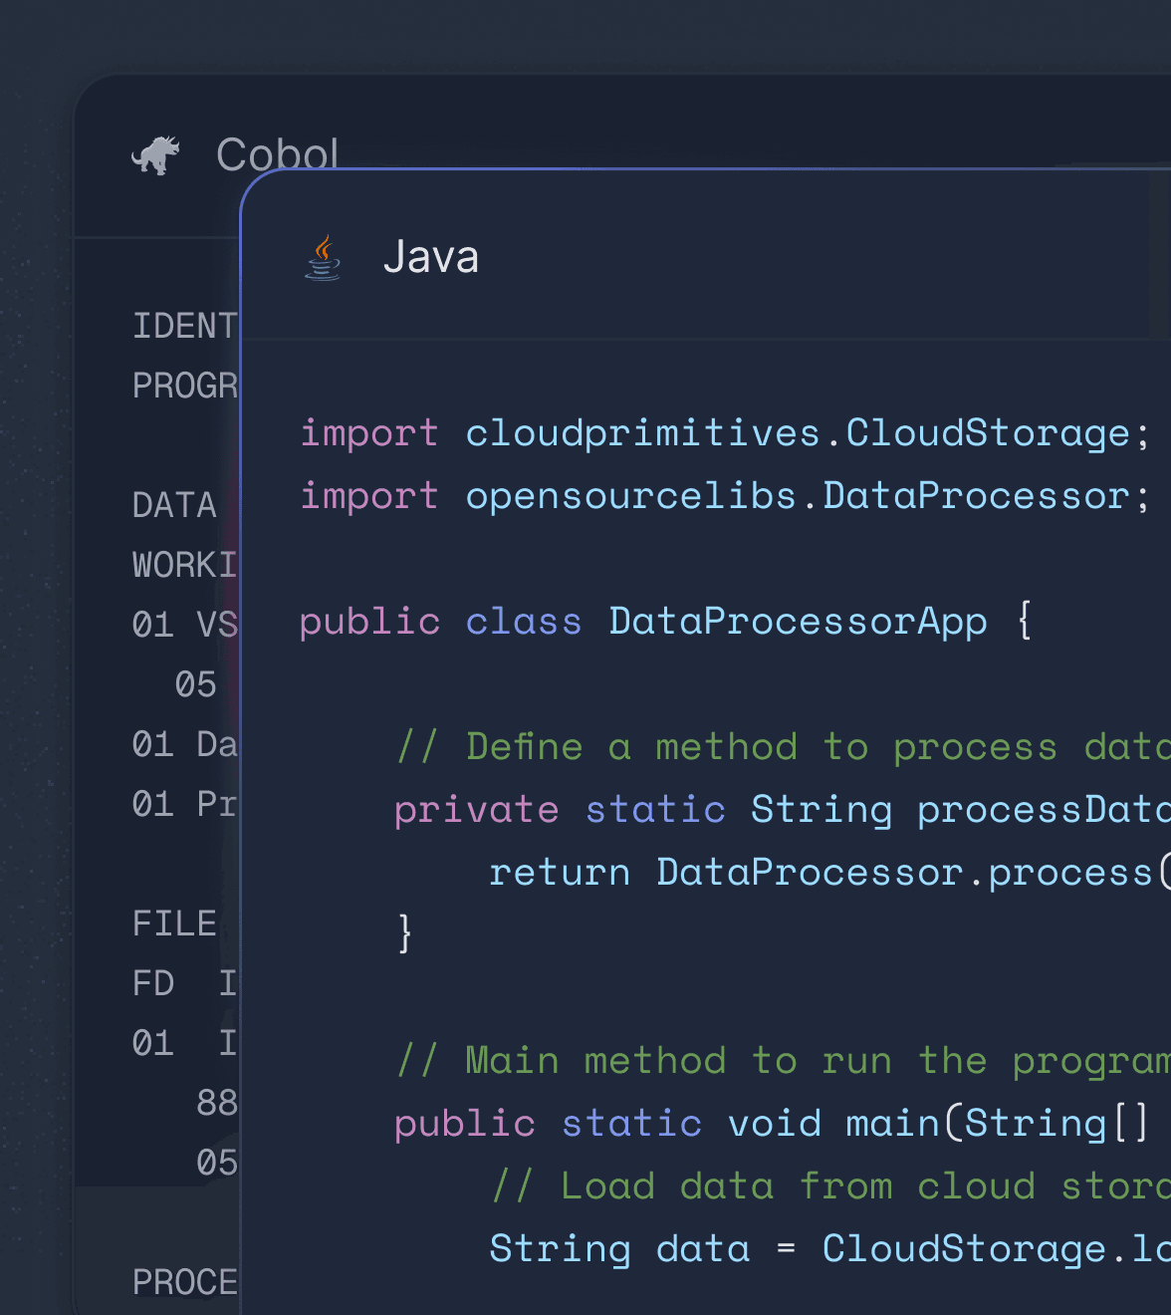Click the WORKI line in Cobol code
The width and height of the screenshot is (1171, 1315).
[x=184, y=565]
